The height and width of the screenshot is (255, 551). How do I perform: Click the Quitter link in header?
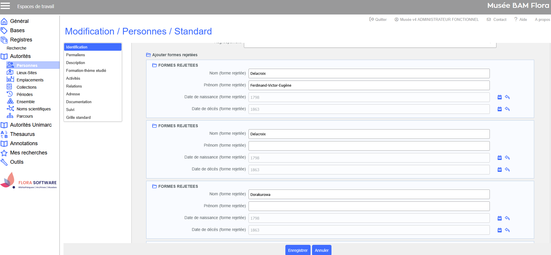pos(378,19)
